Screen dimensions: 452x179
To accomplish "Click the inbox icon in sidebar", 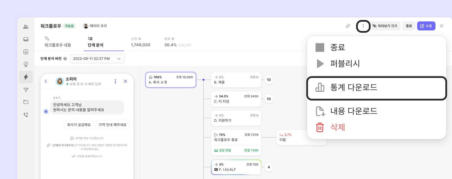I will pos(26,39).
